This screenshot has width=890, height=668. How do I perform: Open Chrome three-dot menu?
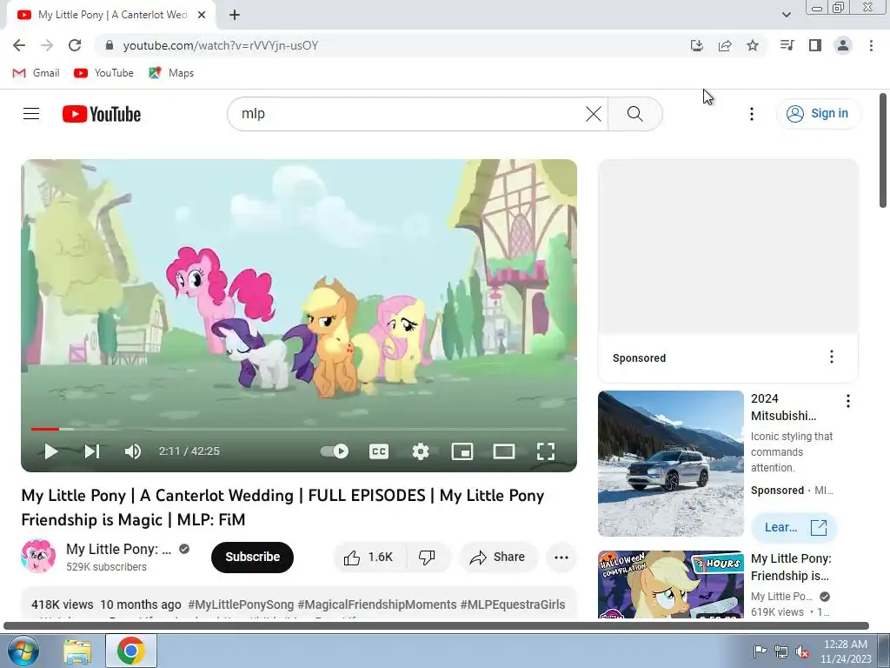[x=871, y=45]
